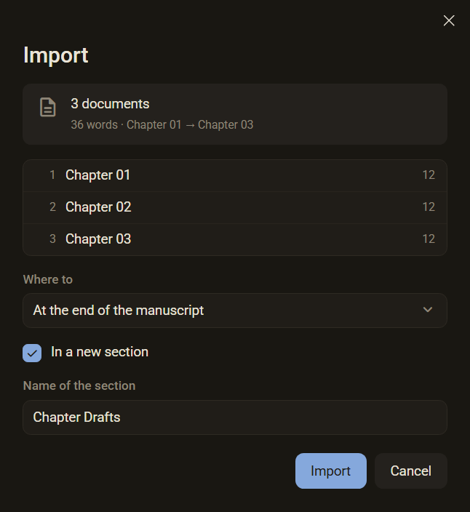This screenshot has height=512, width=470.
Task: Uncheck the 'In a new section' checkbox
Action: (32, 353)
